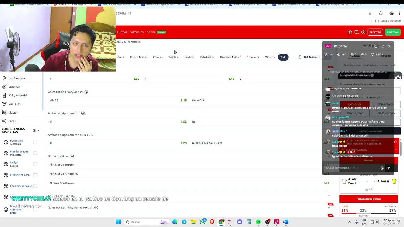Tick the Bundesliga Alemania checkbox

(x=35, y=142)
